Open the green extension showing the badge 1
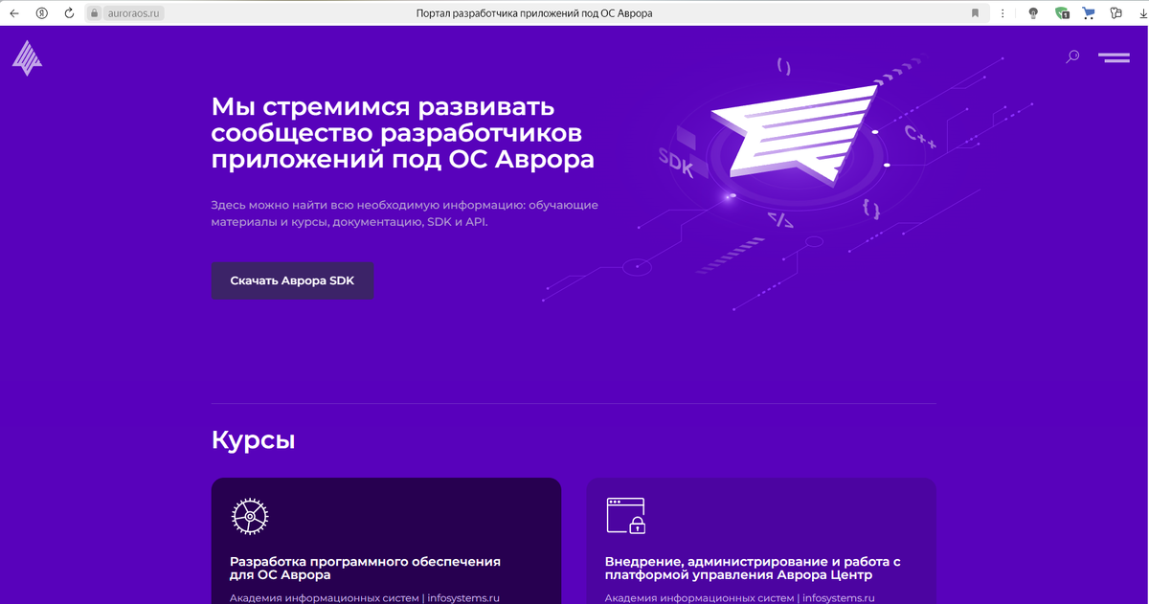This screenshot has height=604, width=1149. [1063, 12]
